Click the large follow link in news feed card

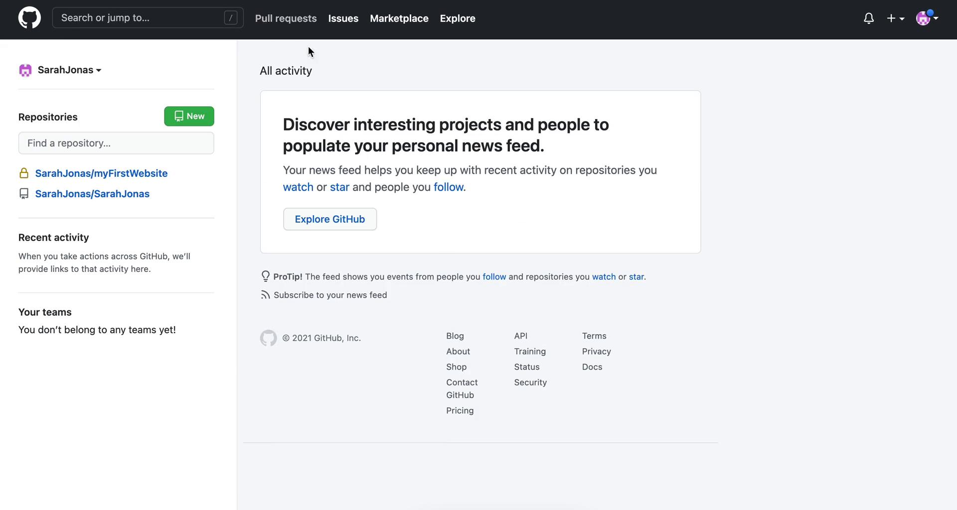pyautogui.click(x=449, y=187)
